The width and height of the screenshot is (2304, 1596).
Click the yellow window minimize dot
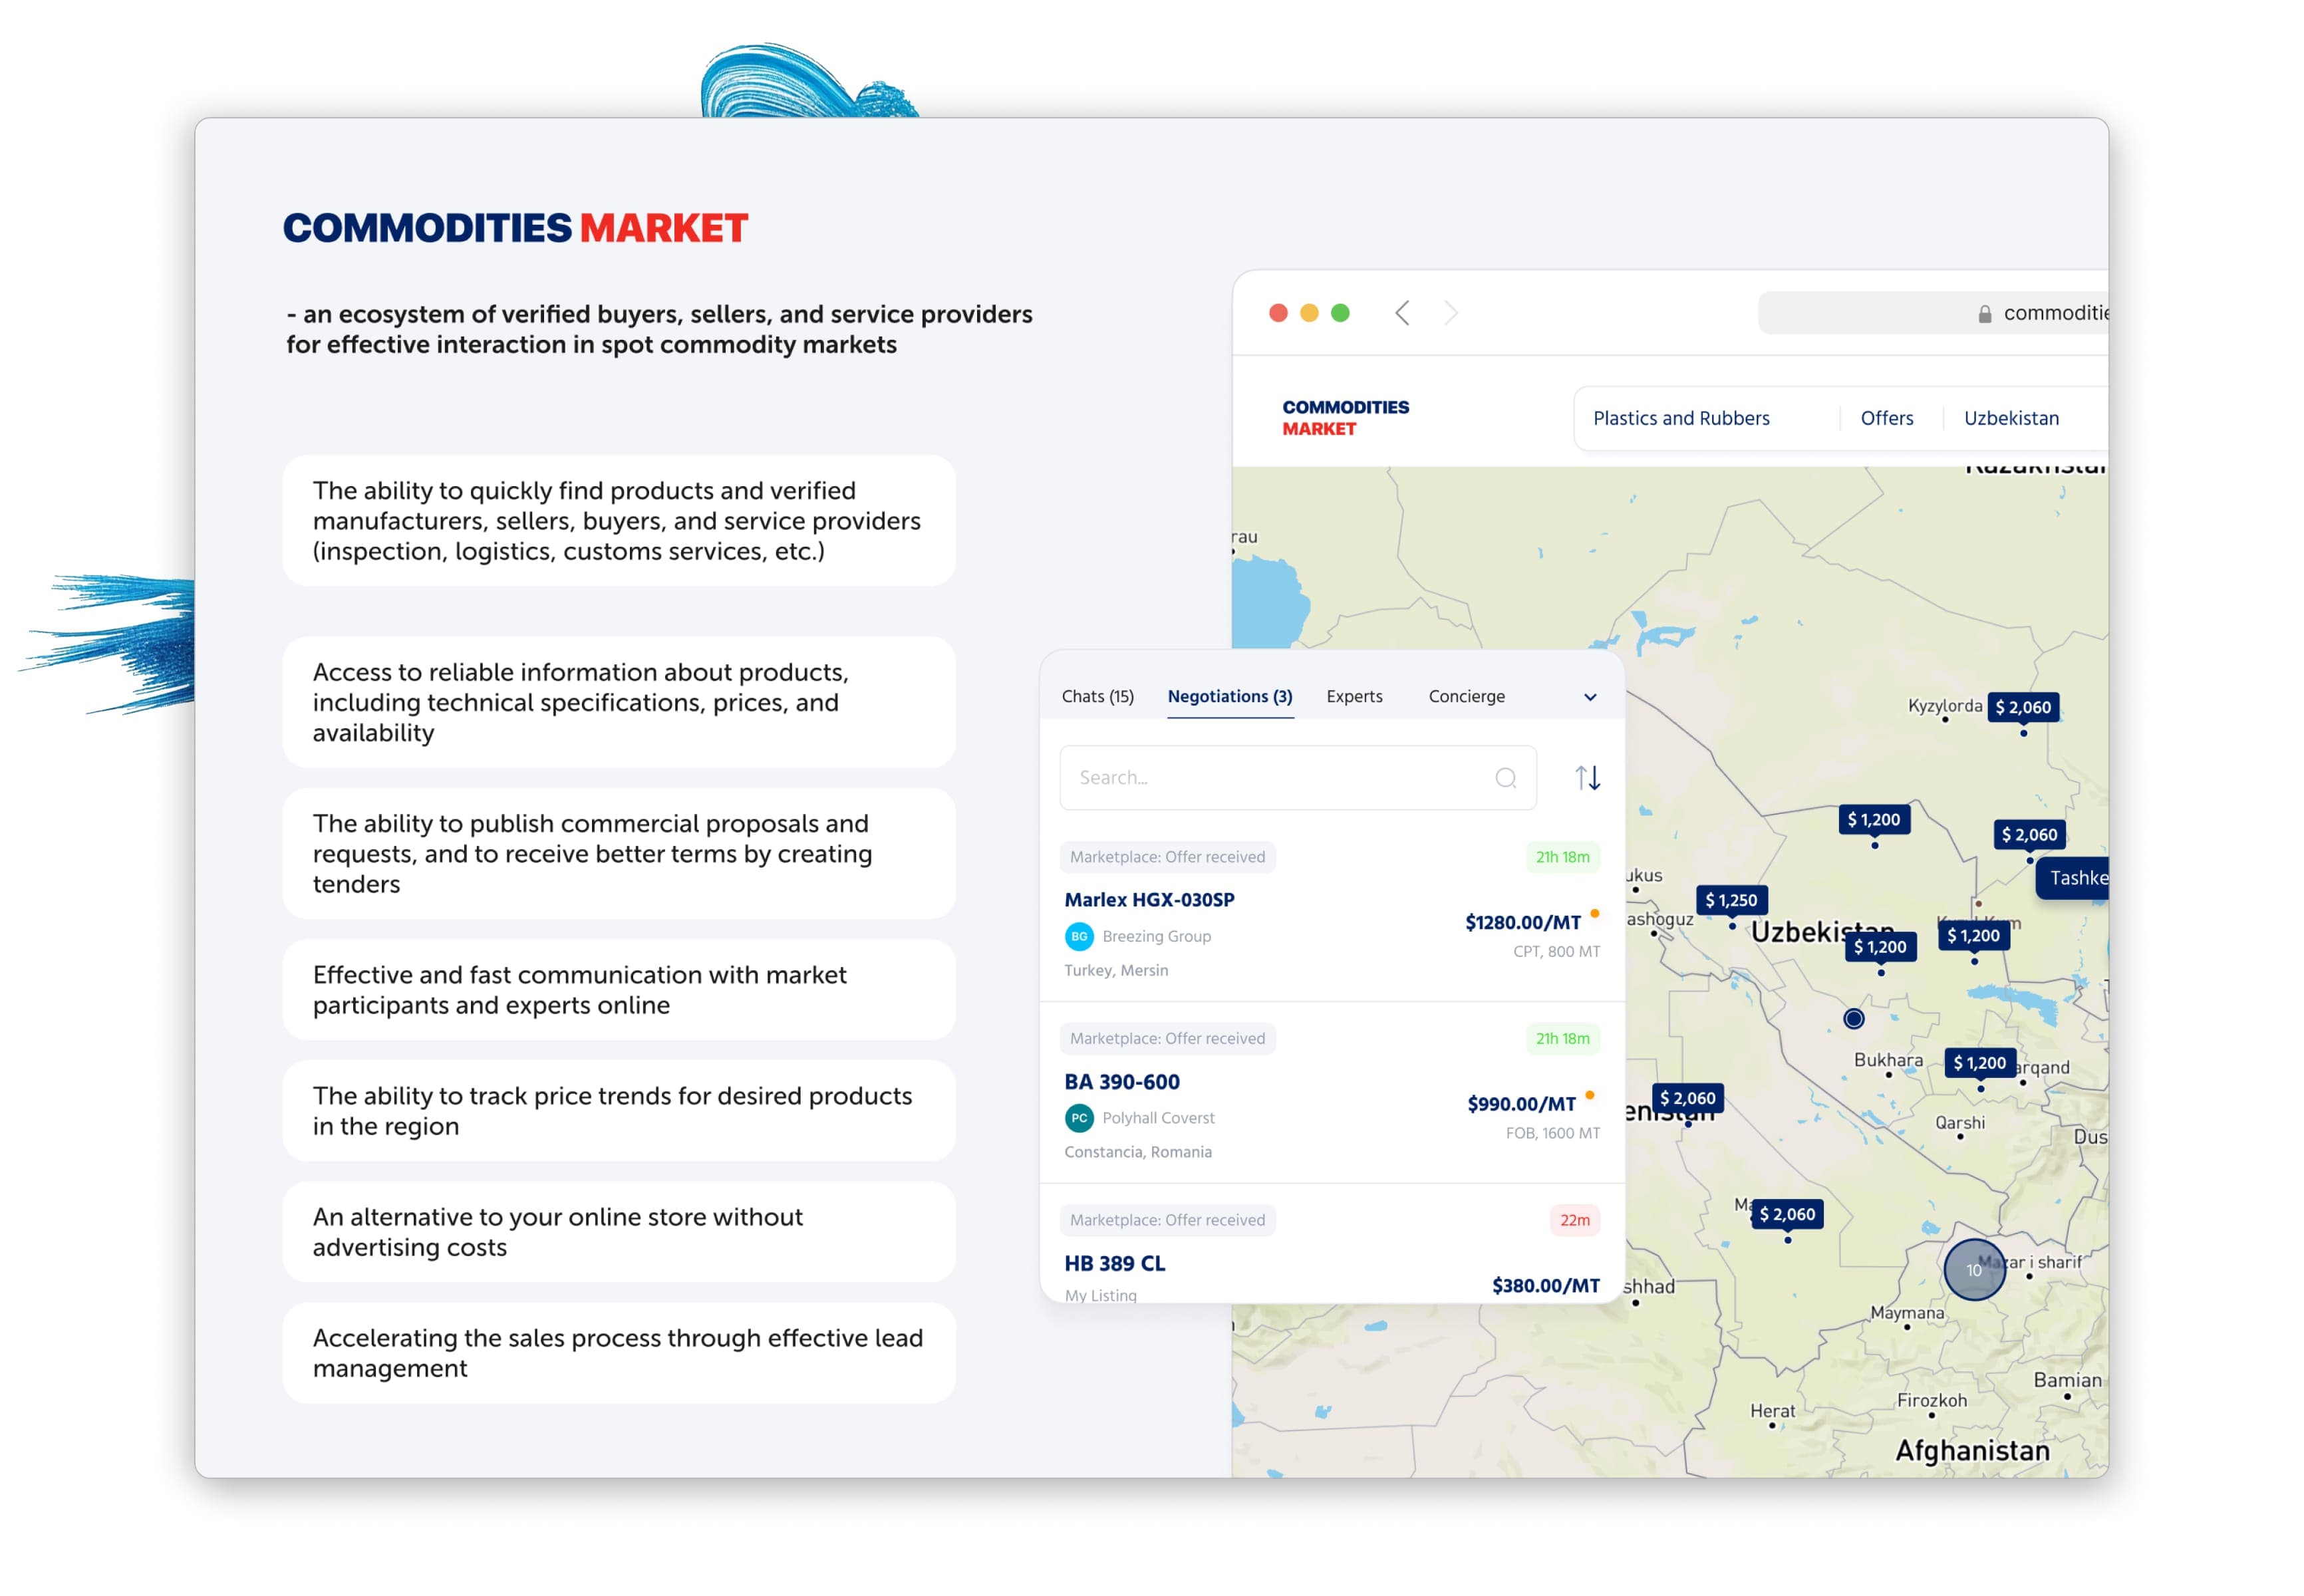(1309, 313)
